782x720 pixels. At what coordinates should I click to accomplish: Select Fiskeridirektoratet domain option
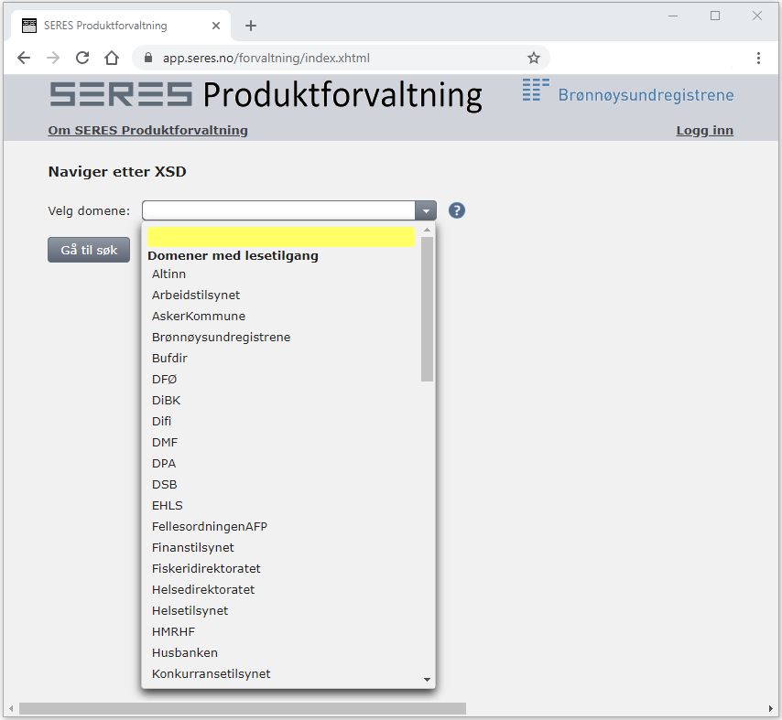[x=281, y=568]
